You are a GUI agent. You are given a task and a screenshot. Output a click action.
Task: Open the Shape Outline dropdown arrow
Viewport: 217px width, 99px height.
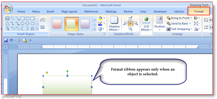[104, 23]
